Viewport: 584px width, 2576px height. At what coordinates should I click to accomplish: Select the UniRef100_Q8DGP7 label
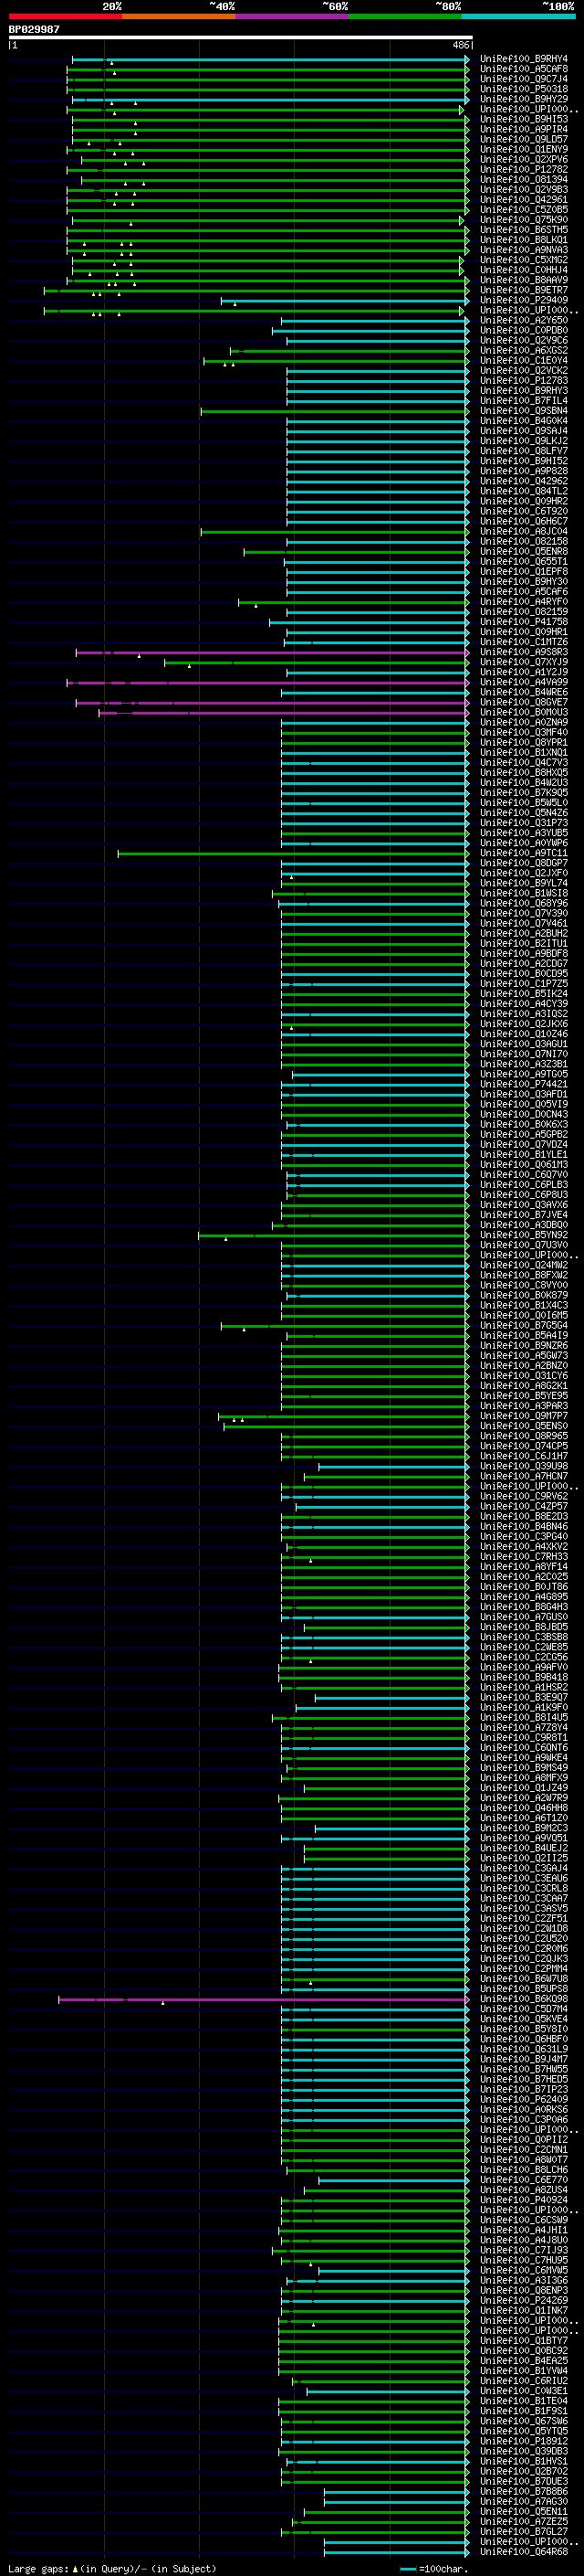tap(524, 863)
